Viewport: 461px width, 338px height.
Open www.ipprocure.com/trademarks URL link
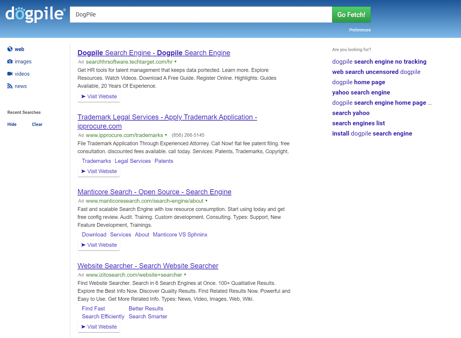[x=124, y=135]
